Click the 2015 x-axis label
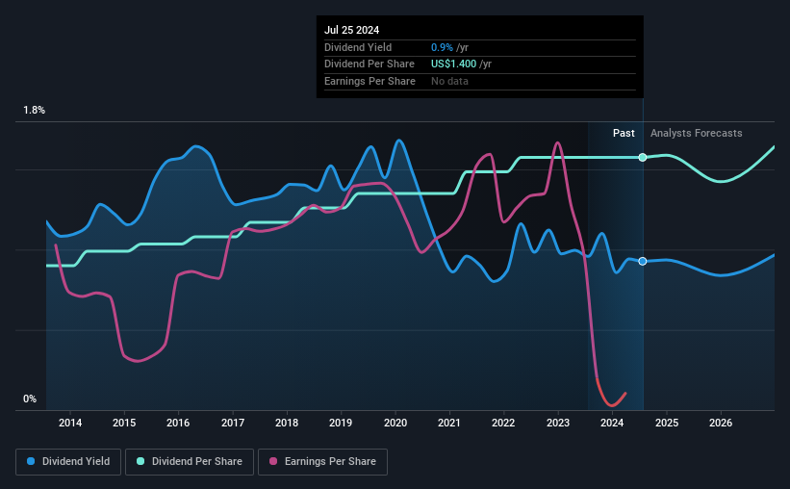This screenshot has width=790, height=489. pos(124,423)
